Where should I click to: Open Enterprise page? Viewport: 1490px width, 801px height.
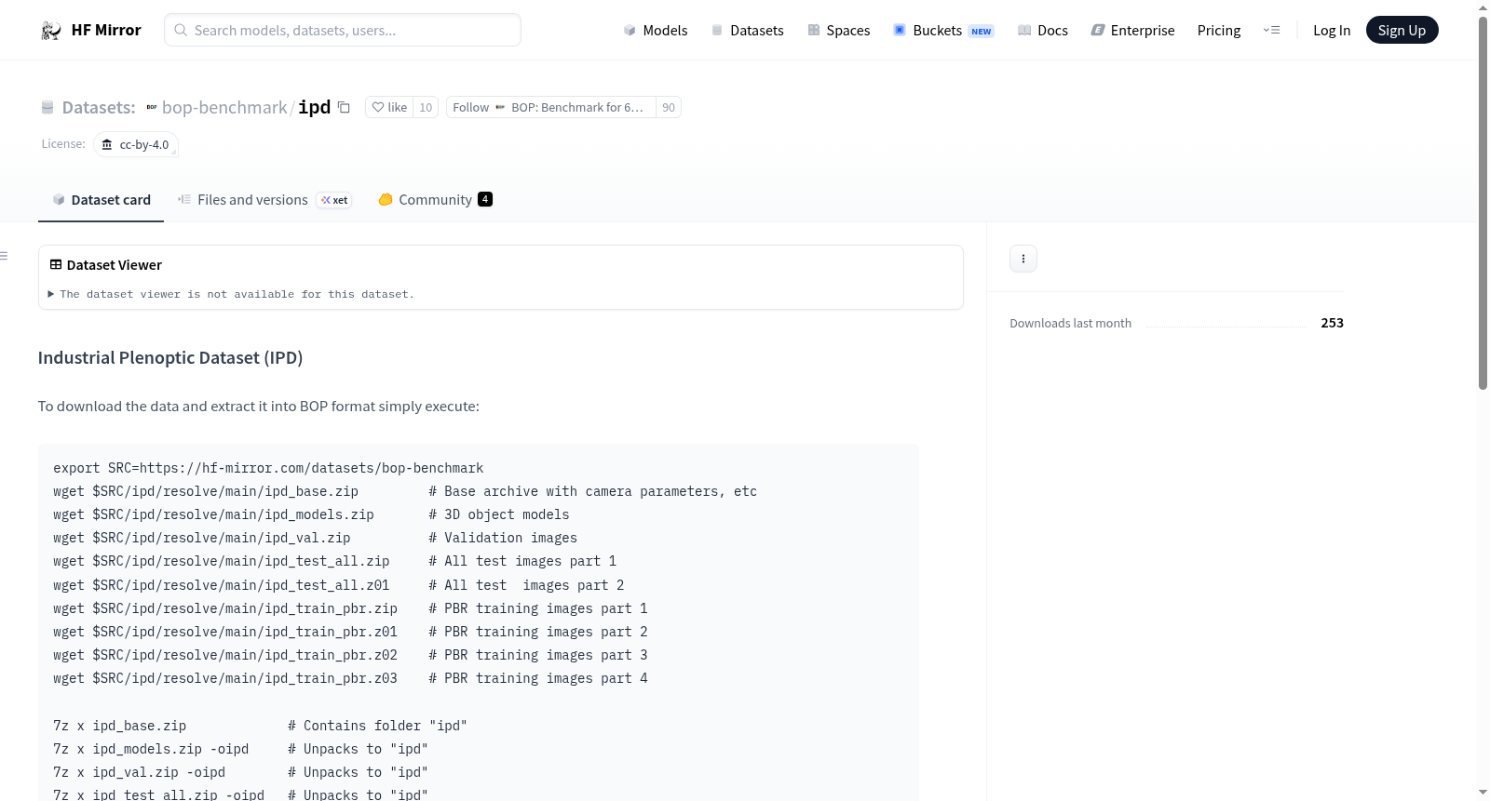point(1133,31)
